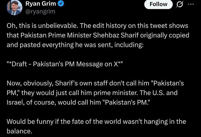Click the "Oh, this is unbelievable" opening sentence

pos(42,26)
